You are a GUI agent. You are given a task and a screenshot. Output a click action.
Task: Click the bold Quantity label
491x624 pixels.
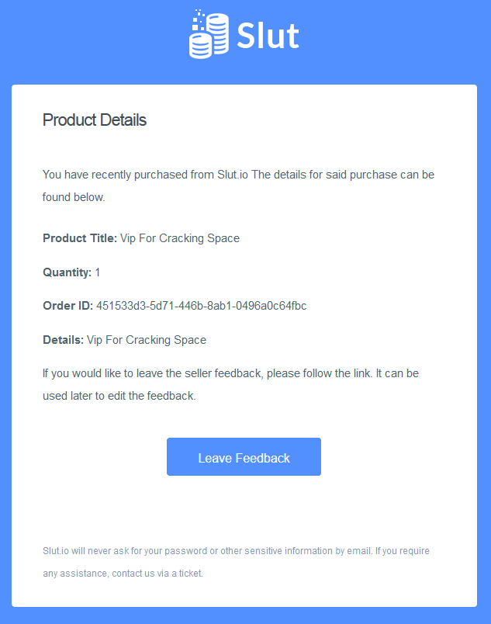[67, 272]
